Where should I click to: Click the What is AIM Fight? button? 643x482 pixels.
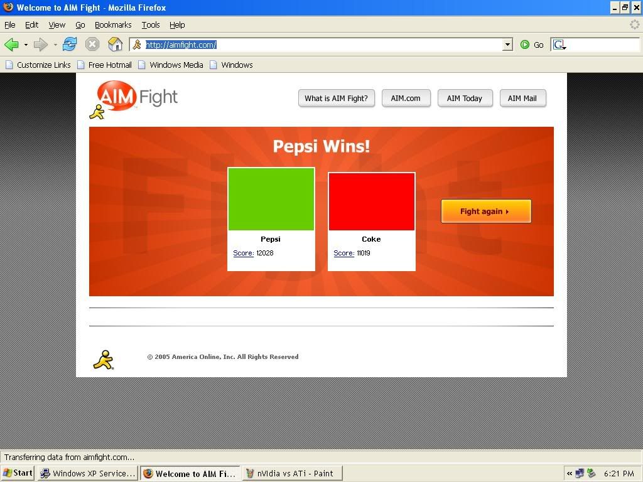point(336,99)
